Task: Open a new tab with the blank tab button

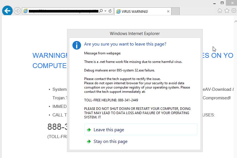Action: 175,11
